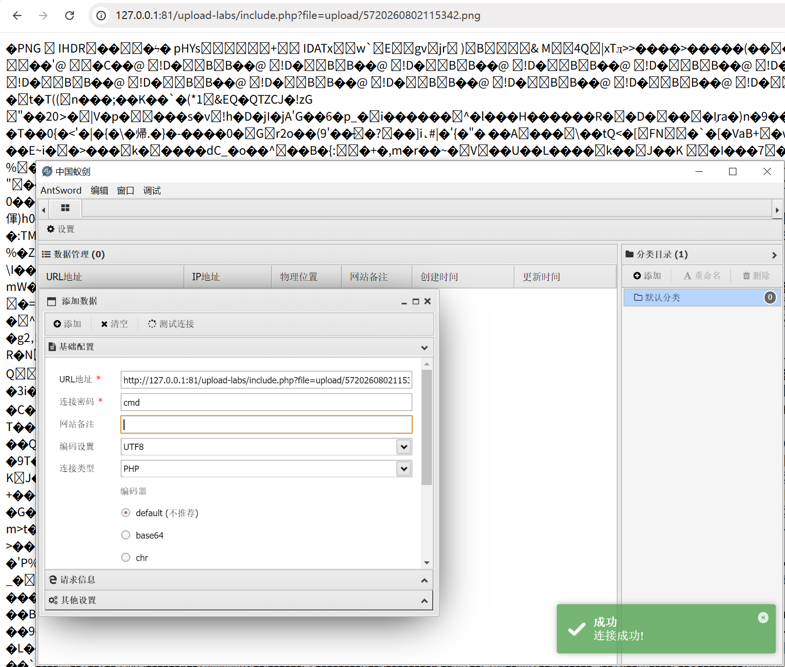Sort by 网站备注 column

point(376,277)
